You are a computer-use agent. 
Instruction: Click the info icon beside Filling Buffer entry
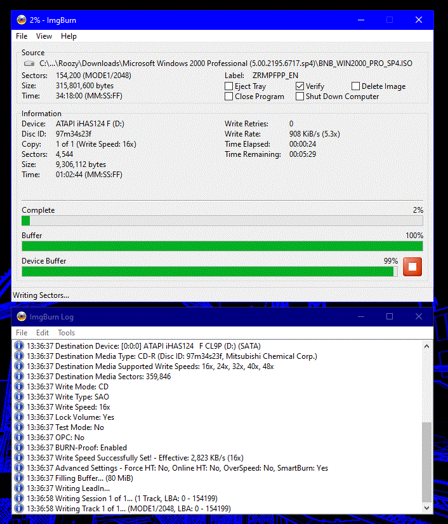20,478
